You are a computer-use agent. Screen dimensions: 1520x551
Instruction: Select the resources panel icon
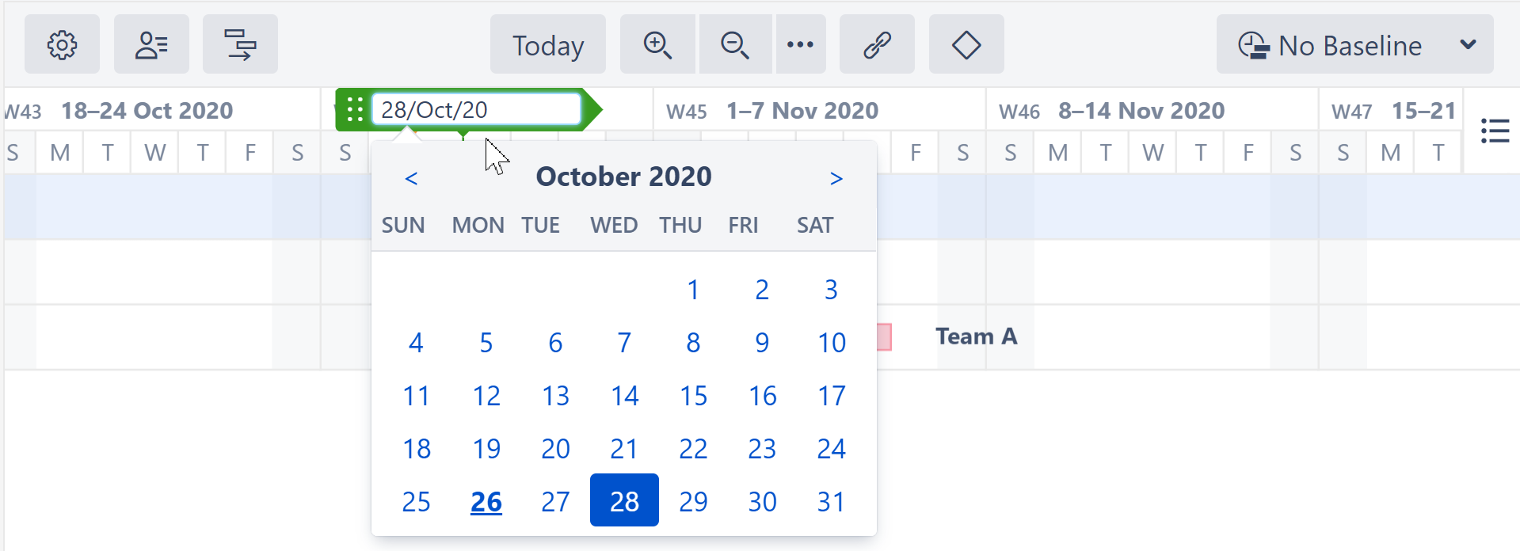pyautogui.click(x=151, y=44)
